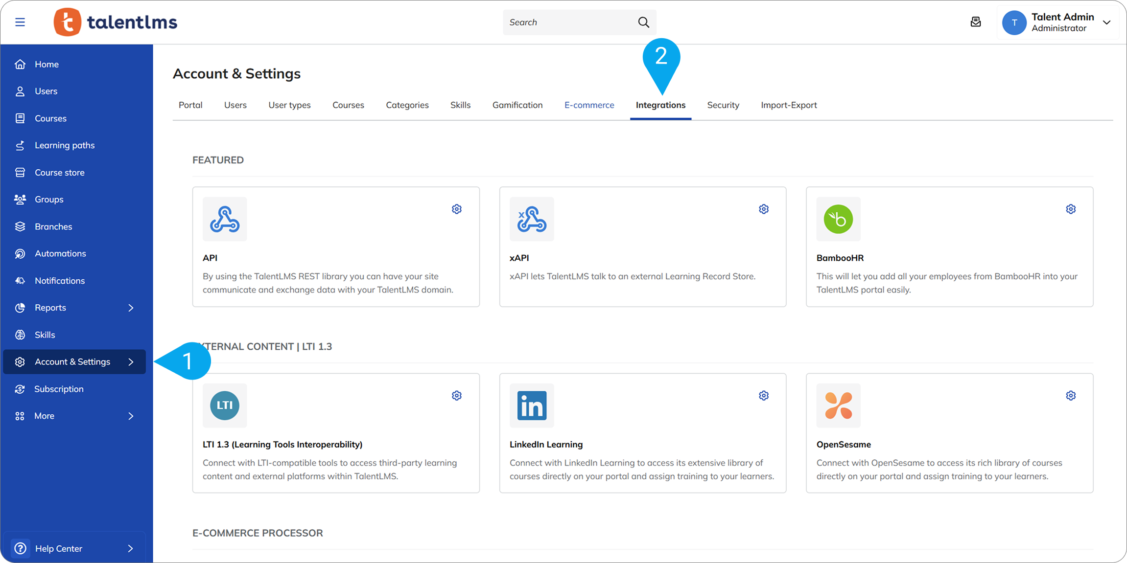1127x563 pixels.
Task: Click the inbox icon in the top bar
Action: 975,22
